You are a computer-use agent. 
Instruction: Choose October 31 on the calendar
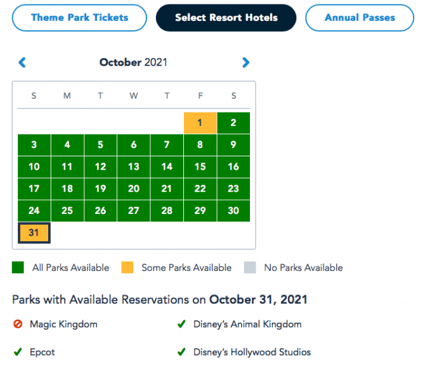34,233
